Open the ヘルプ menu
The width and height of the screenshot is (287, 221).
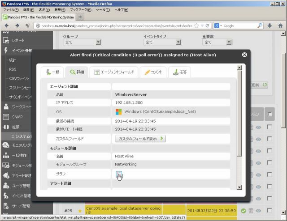[122, 10]
